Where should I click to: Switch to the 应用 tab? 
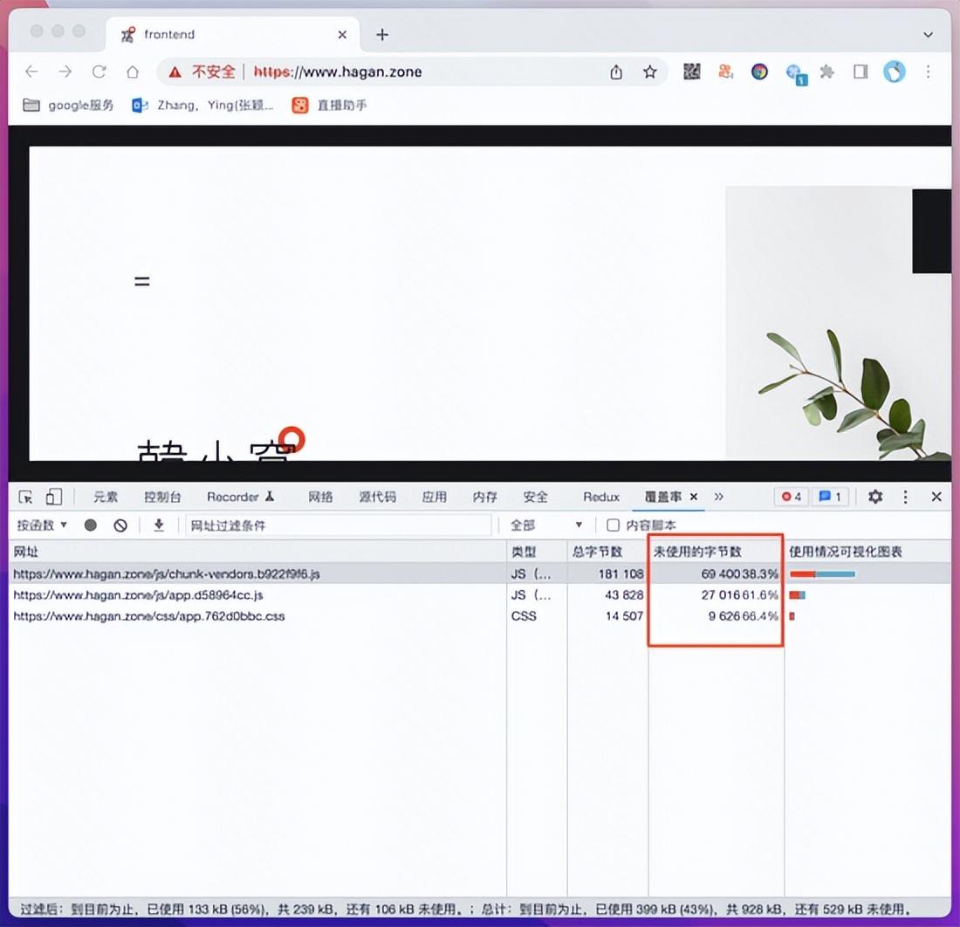[434, 497]
